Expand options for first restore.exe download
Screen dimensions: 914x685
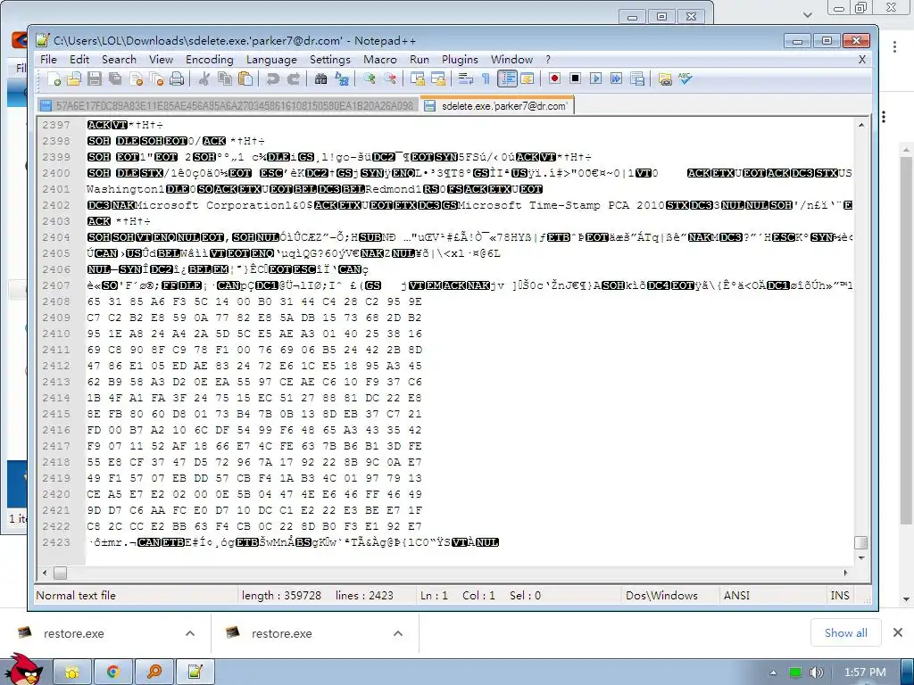tap(190, 633)
